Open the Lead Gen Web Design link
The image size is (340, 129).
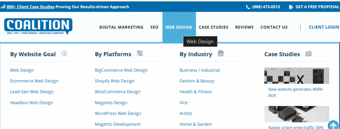32,92
